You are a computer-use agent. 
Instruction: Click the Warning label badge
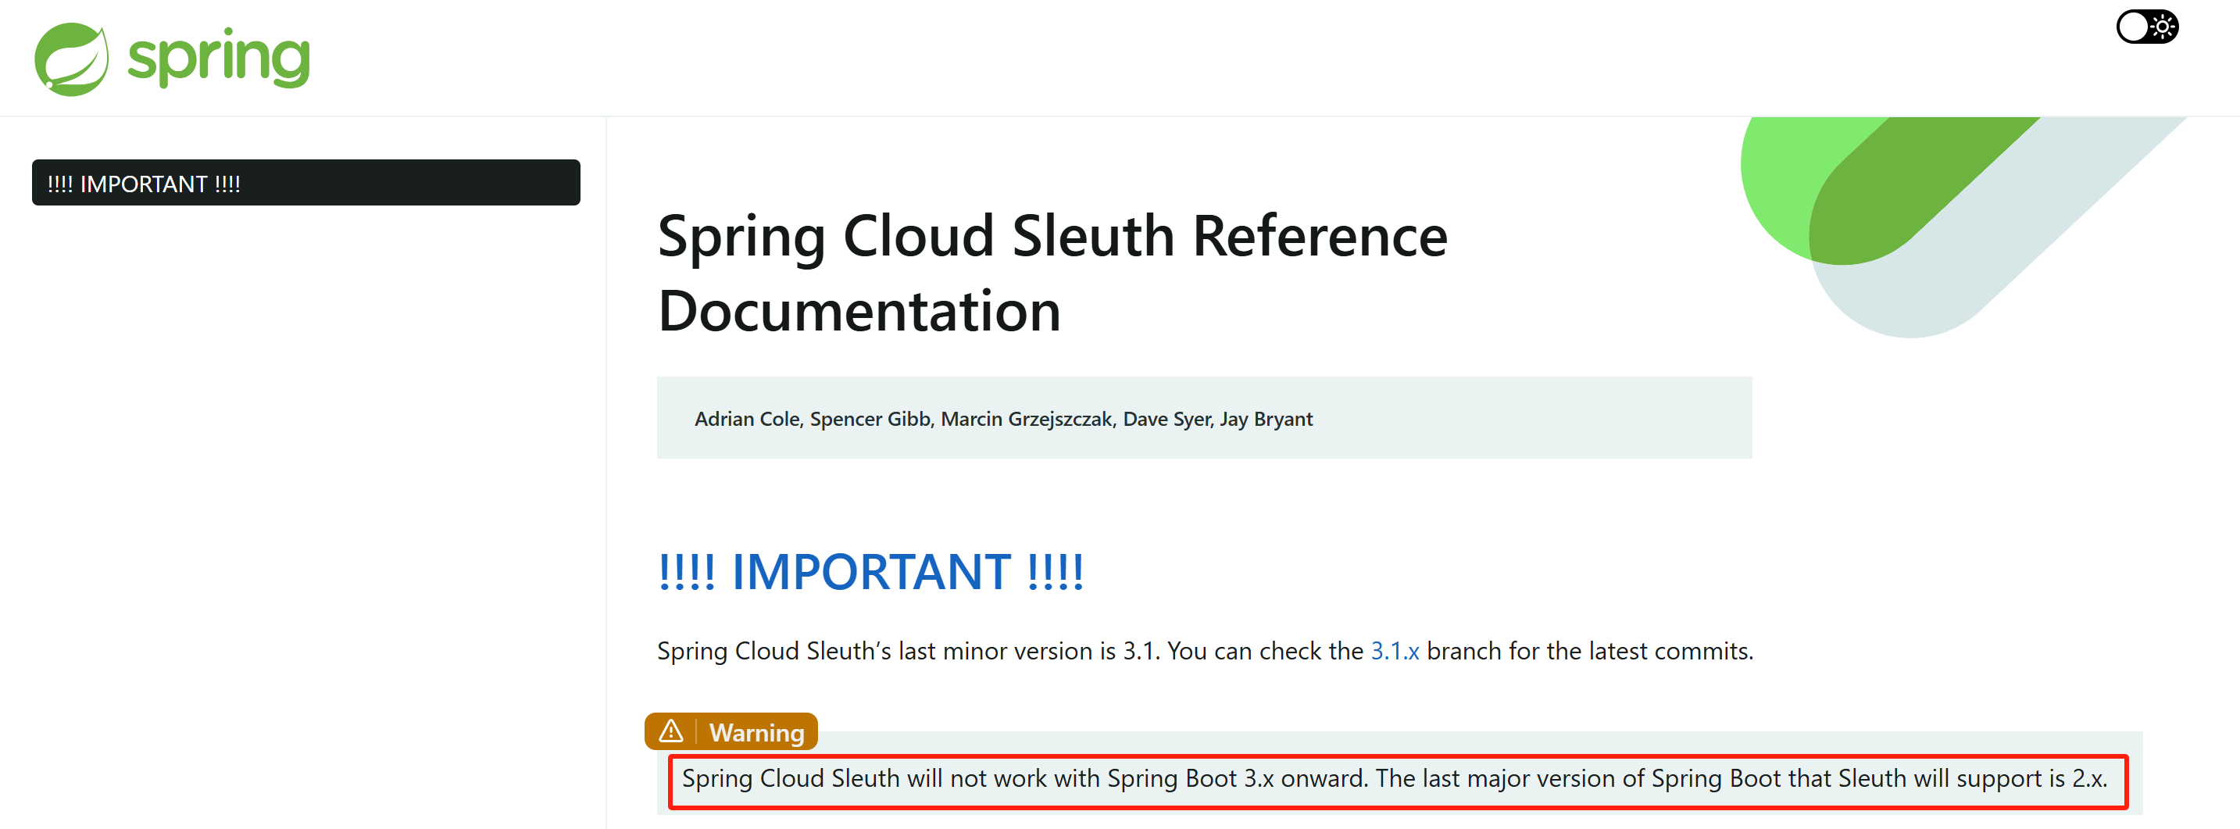(x=731, y=731)
